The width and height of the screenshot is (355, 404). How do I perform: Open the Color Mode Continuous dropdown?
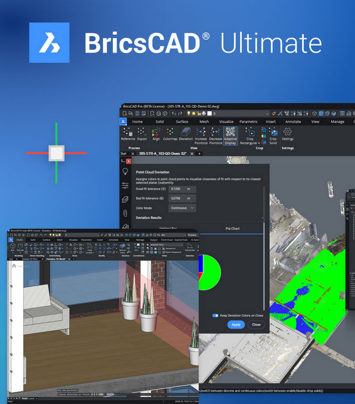[x=182, y=208]
